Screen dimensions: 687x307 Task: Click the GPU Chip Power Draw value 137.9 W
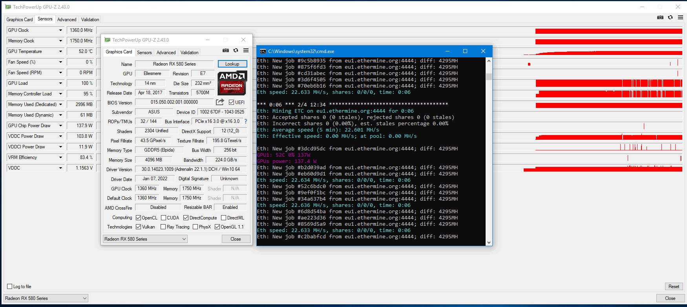[x=80, y=126]
